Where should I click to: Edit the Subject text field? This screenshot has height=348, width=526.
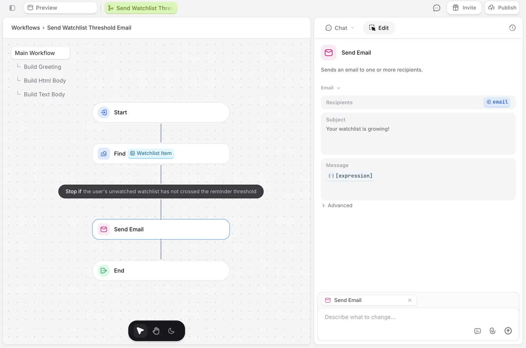pos(418,134)
